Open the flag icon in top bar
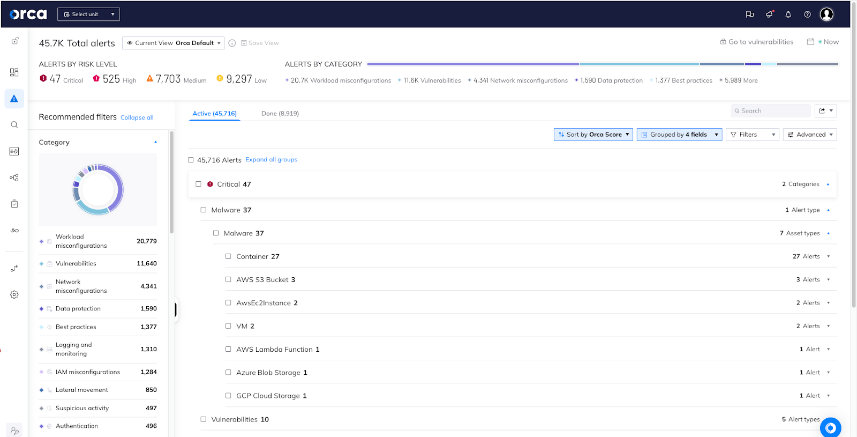 click(750, 14)
